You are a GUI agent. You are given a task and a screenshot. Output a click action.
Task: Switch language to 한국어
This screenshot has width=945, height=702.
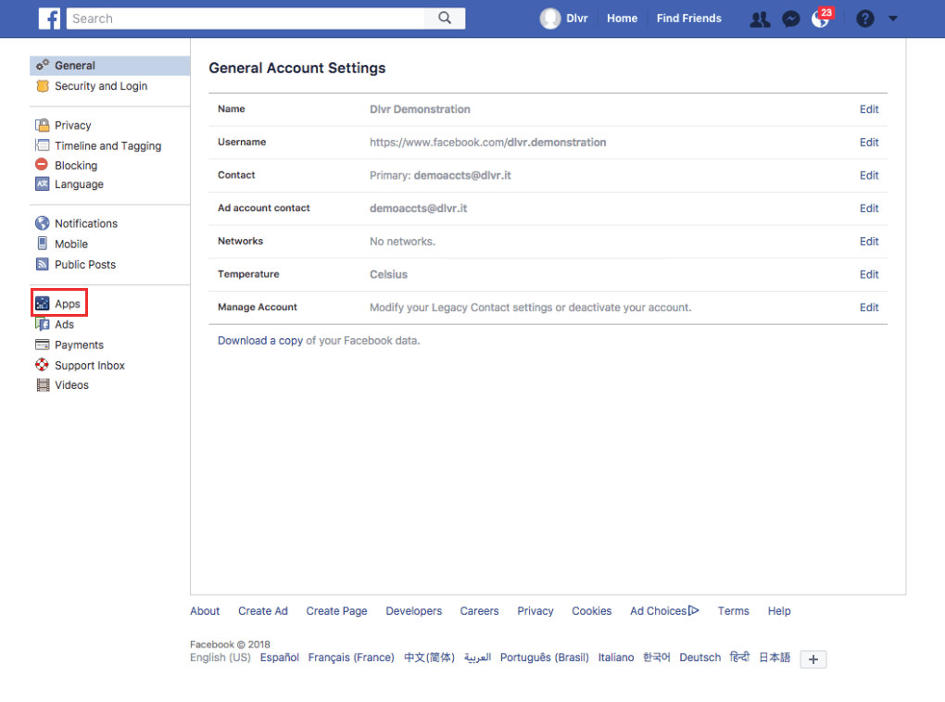656,658
